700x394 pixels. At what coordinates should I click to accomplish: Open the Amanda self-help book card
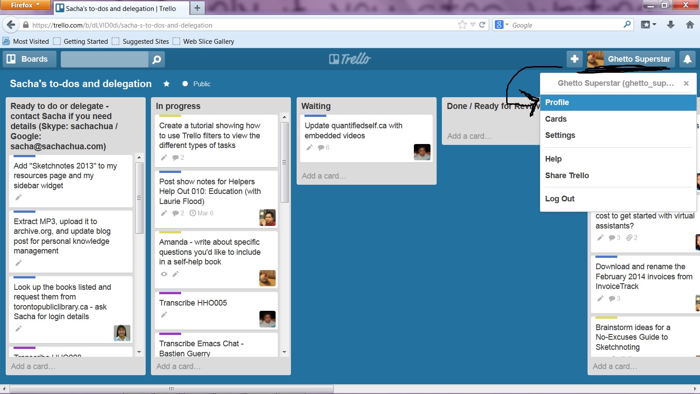216,260
